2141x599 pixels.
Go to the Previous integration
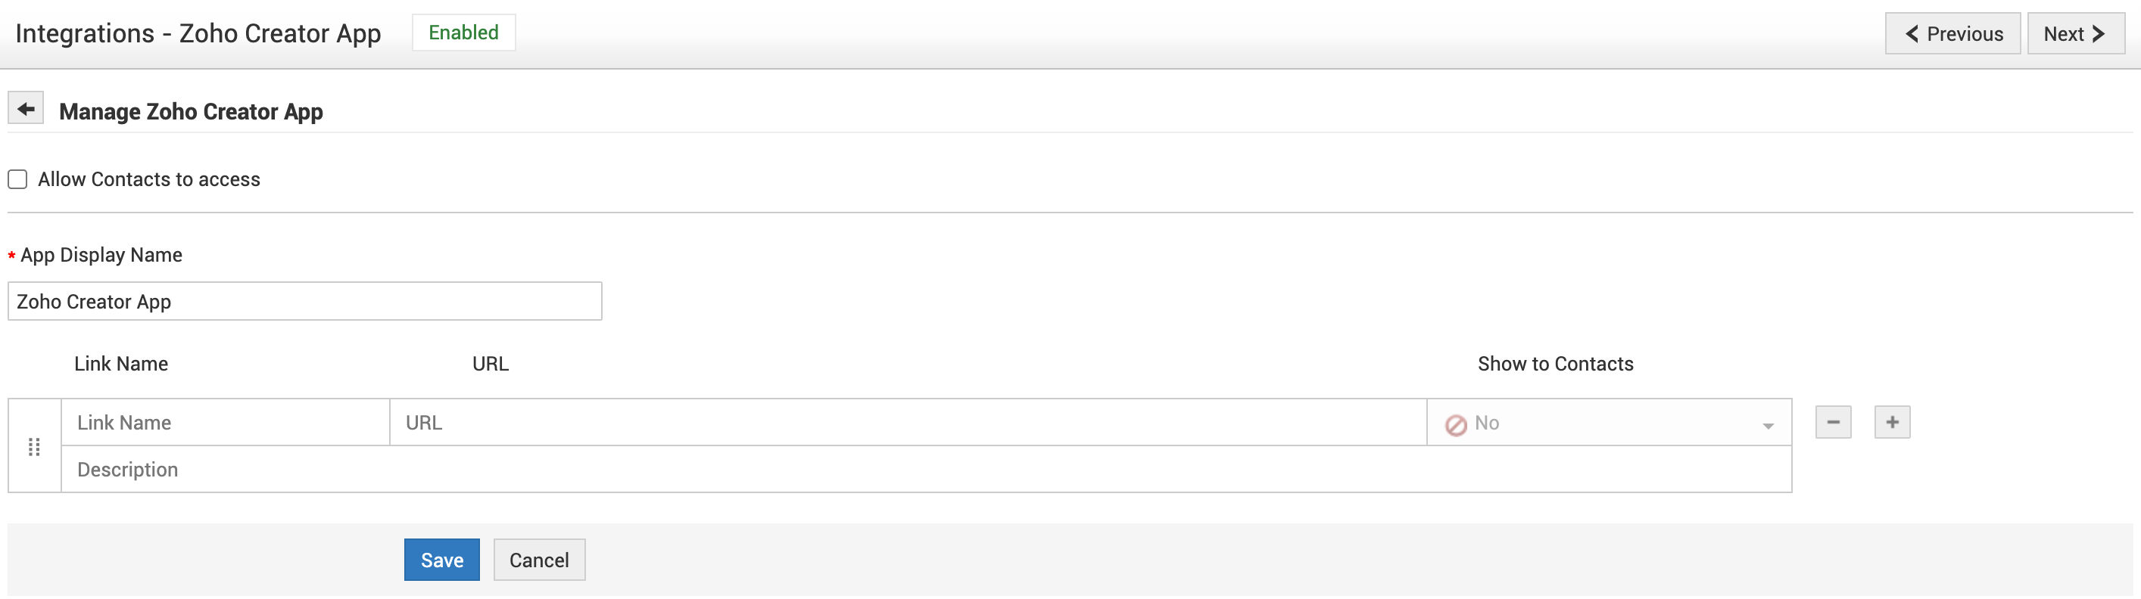point(1952,34)
